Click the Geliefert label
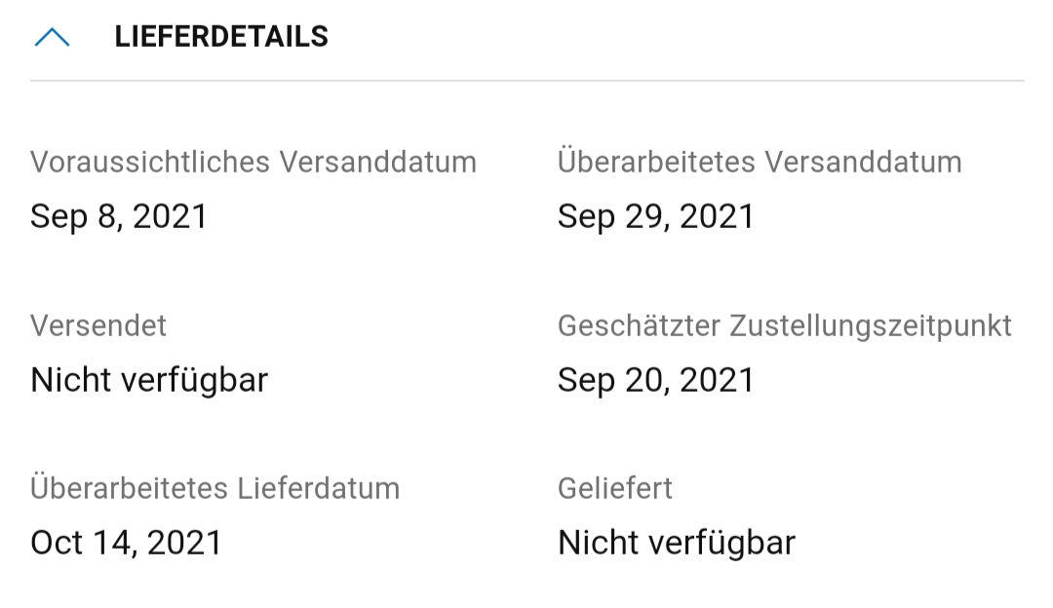 614,488
